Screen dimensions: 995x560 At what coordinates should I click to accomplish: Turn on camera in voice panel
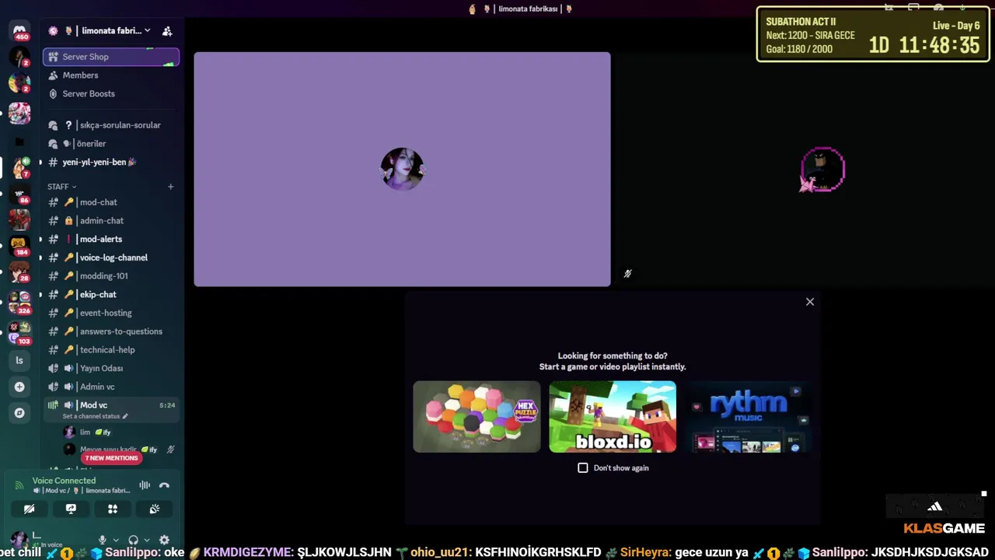click(29, 509)
